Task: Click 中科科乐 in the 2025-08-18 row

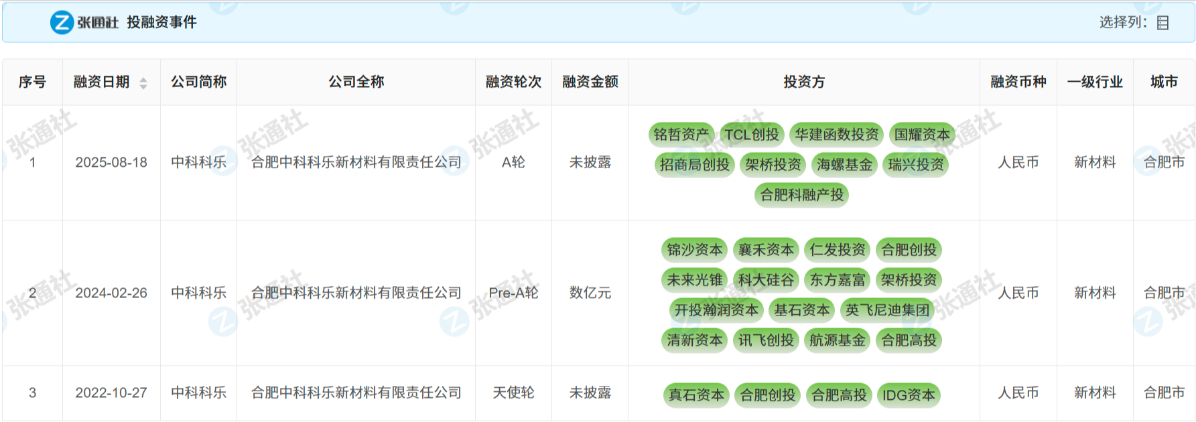Action: 198,162
